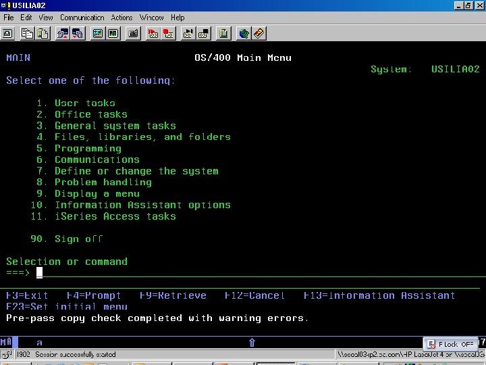This screenshot has width=486, height=365.
Task: Place cursor in the Selection or command field
Action: pyautogui.click(x=261, y=272)
